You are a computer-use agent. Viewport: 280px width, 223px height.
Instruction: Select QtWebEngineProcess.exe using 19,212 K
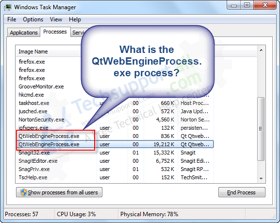pos(115,144)
